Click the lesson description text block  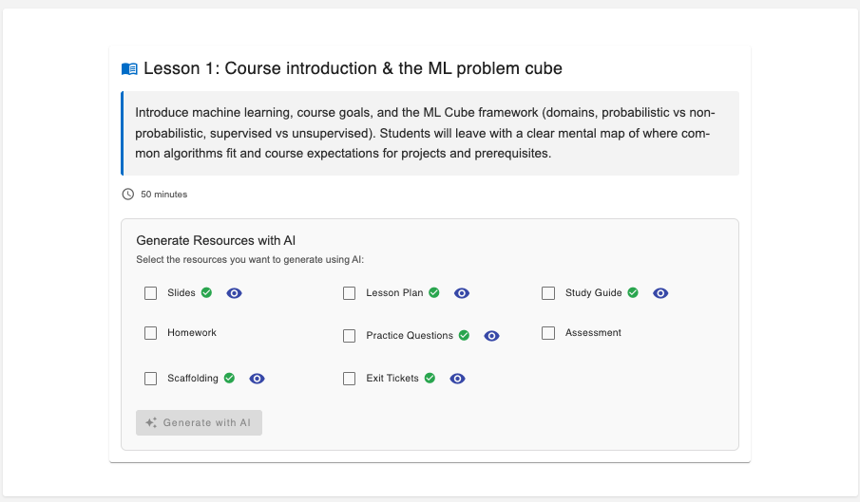click(x=430, y=133)
